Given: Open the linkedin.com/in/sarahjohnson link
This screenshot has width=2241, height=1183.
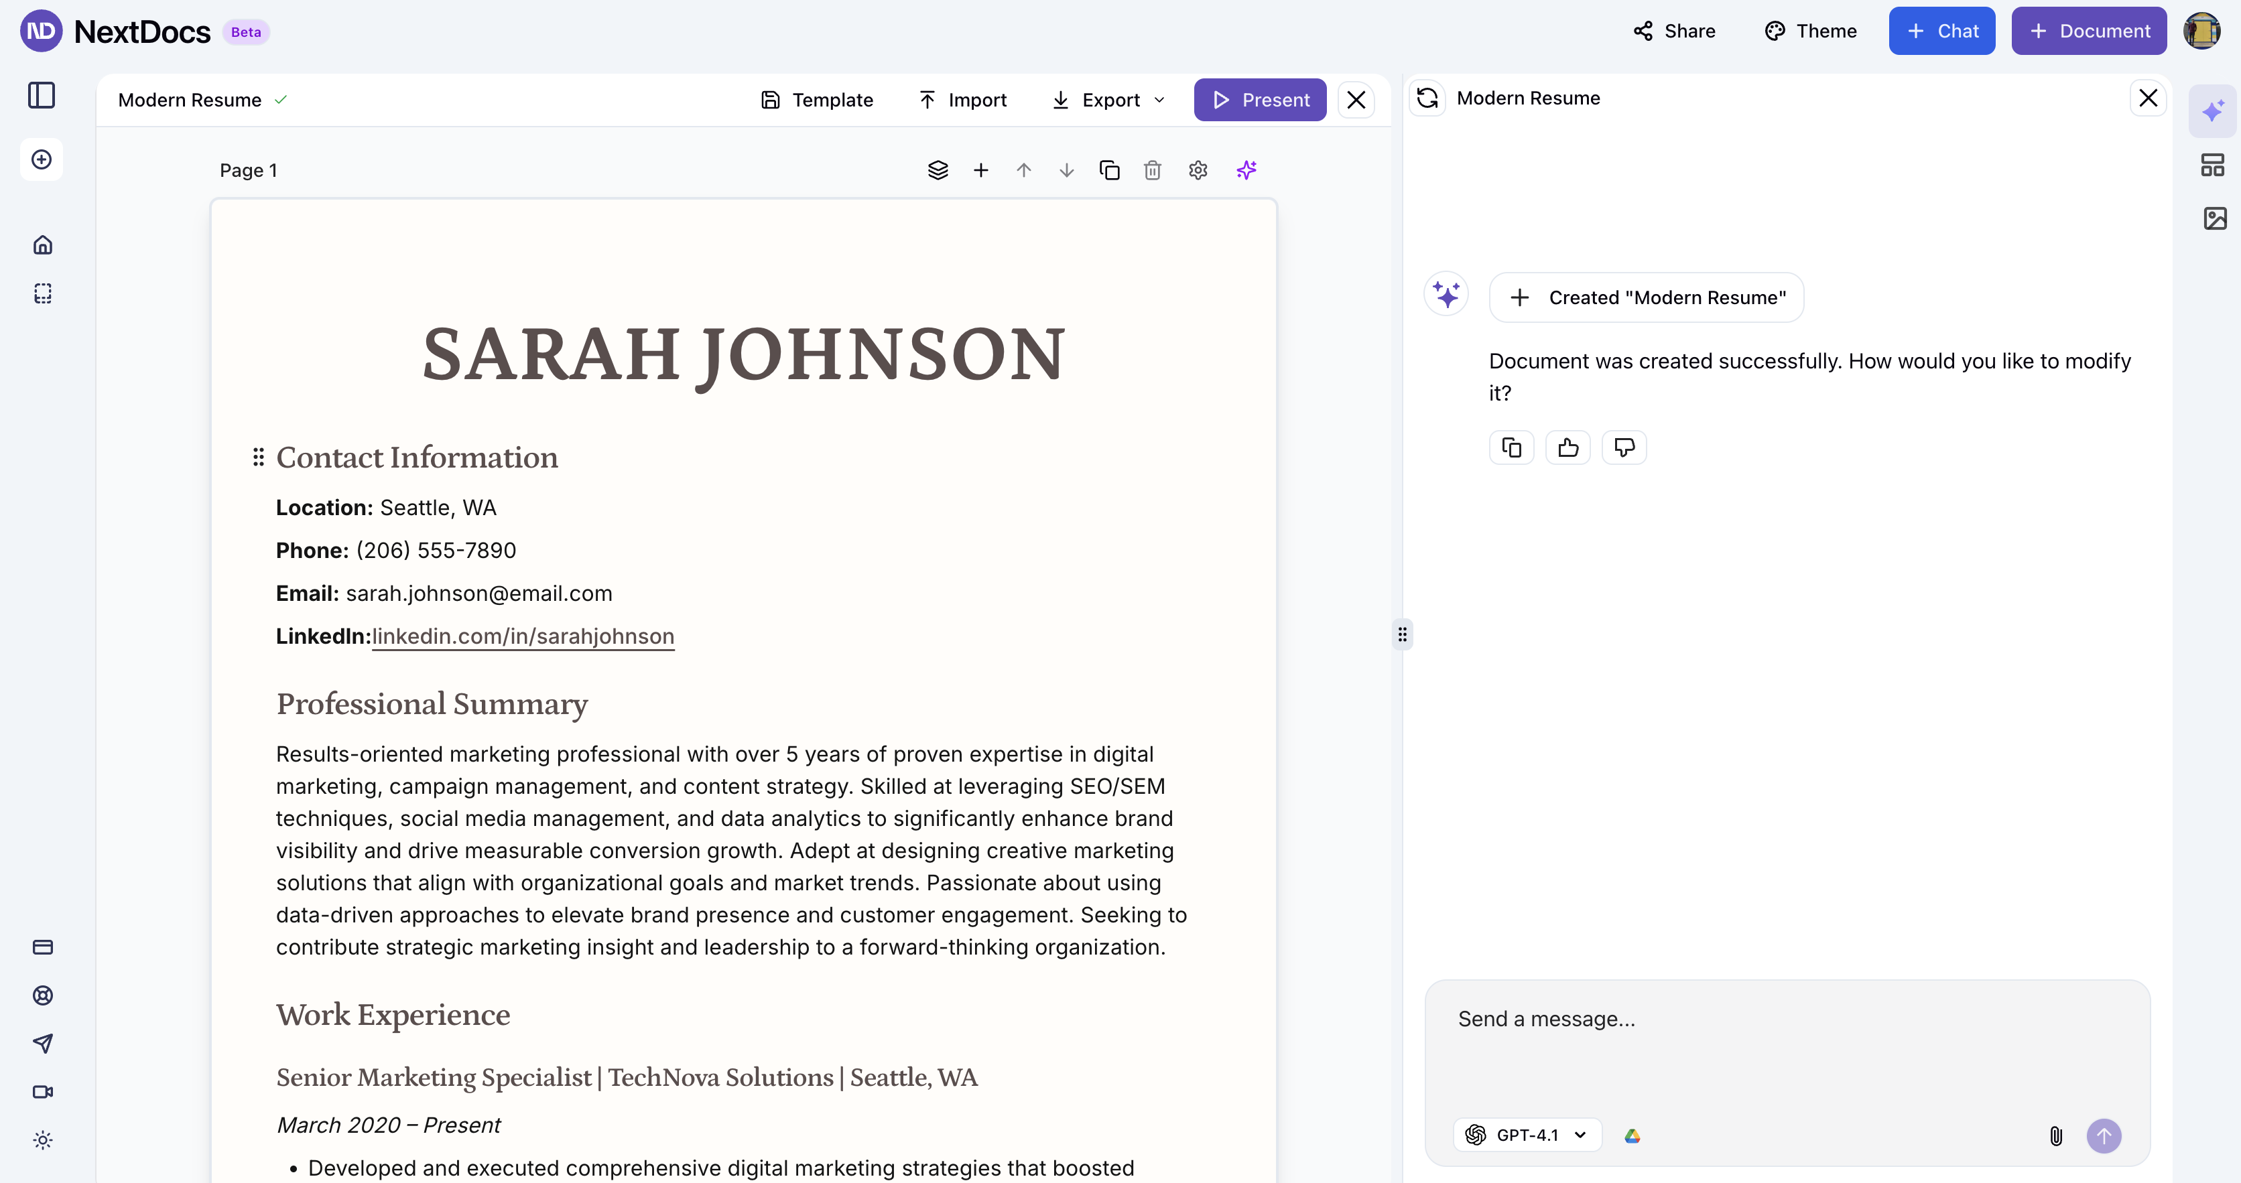Looking at the screenshot, I should (523, 637).
